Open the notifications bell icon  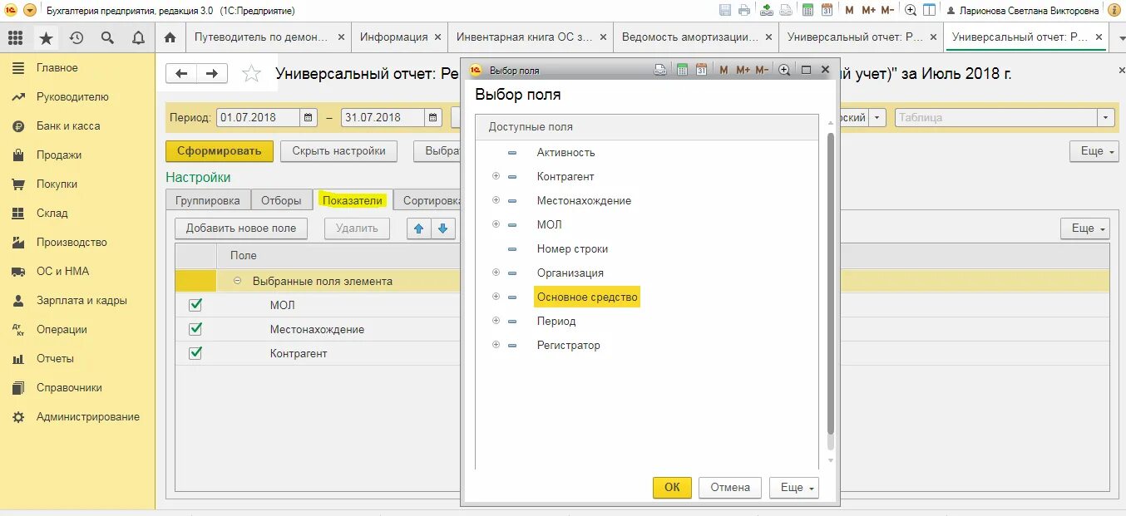point(138,38)
